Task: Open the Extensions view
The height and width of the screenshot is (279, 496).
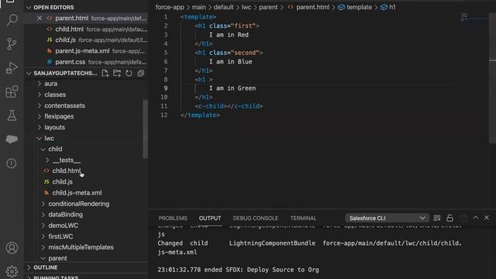Action: click(12, 91)
